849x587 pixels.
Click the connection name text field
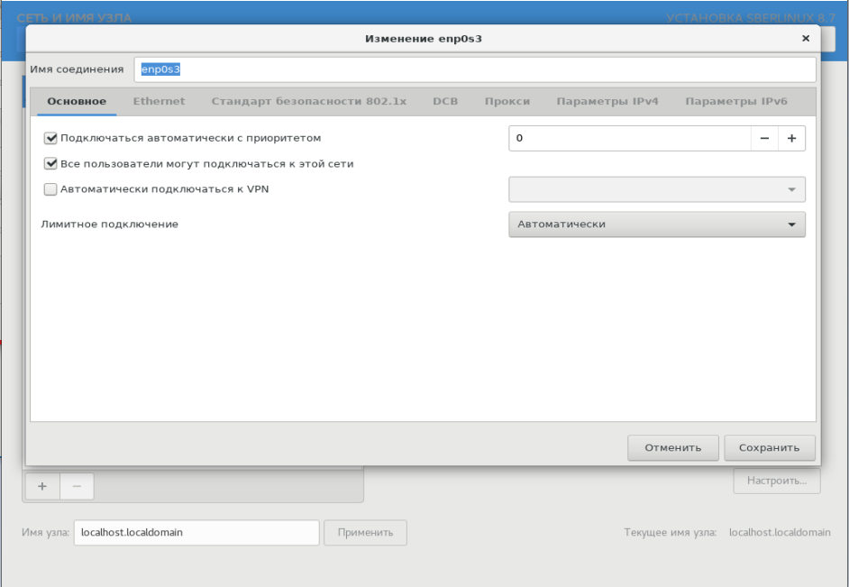click(x=475, y=69)
